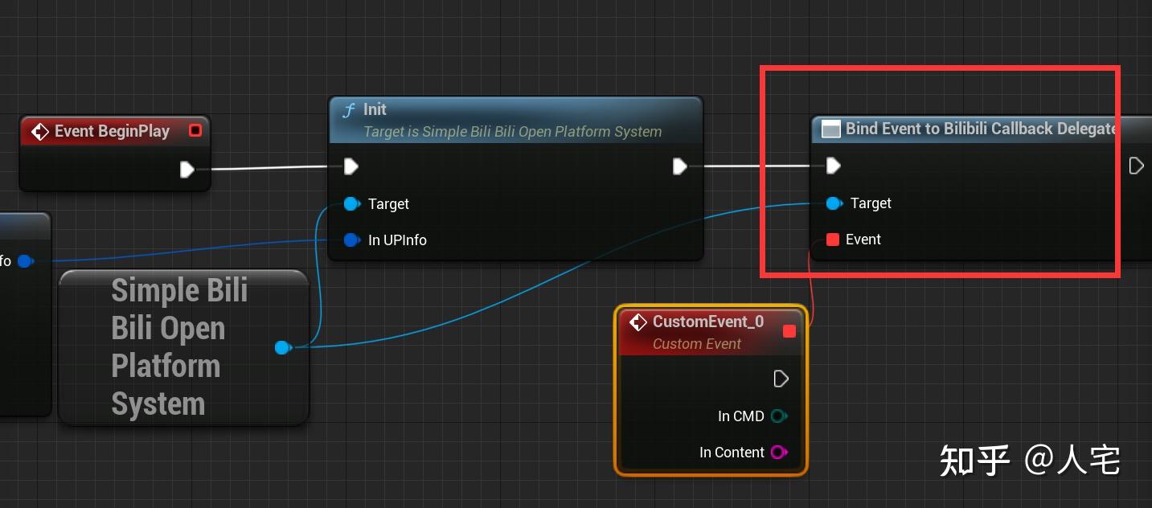Click the 'Event' label on Bind Event node
Screen dimensions: 1152x508
863,240
